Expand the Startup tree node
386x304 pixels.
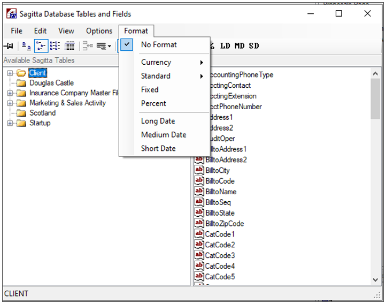click(x=10, y=123)
